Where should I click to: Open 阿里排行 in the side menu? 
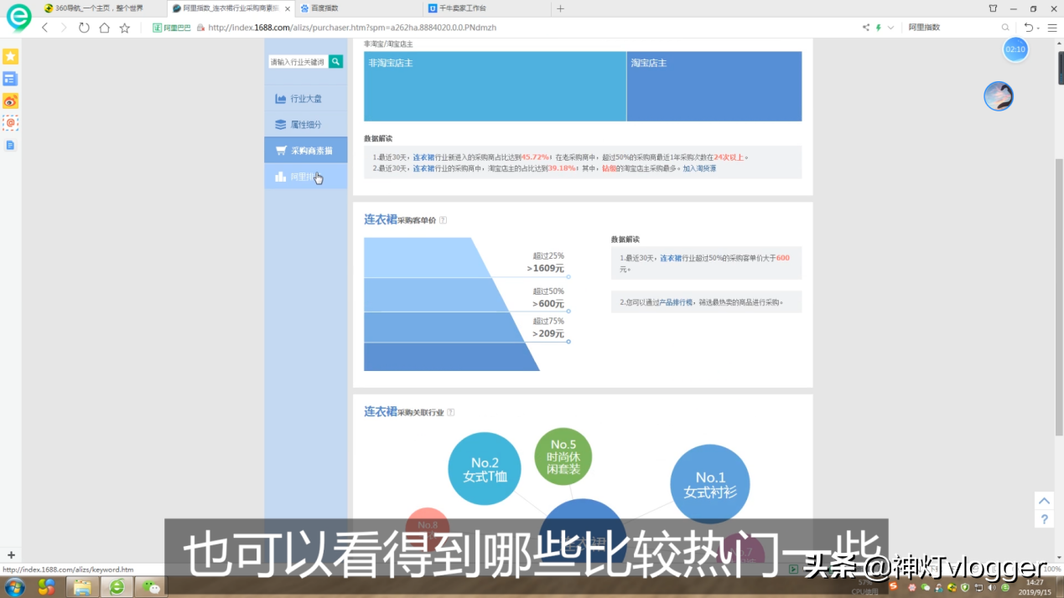[306, 177]
